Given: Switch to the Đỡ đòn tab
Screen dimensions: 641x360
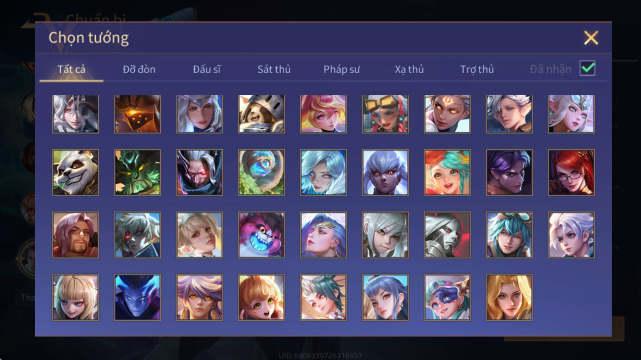Looking at the screenshot, I should pos(139,69).
